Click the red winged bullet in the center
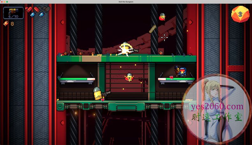This screenshot has width=252, height=145. click(x=129, y=77)
